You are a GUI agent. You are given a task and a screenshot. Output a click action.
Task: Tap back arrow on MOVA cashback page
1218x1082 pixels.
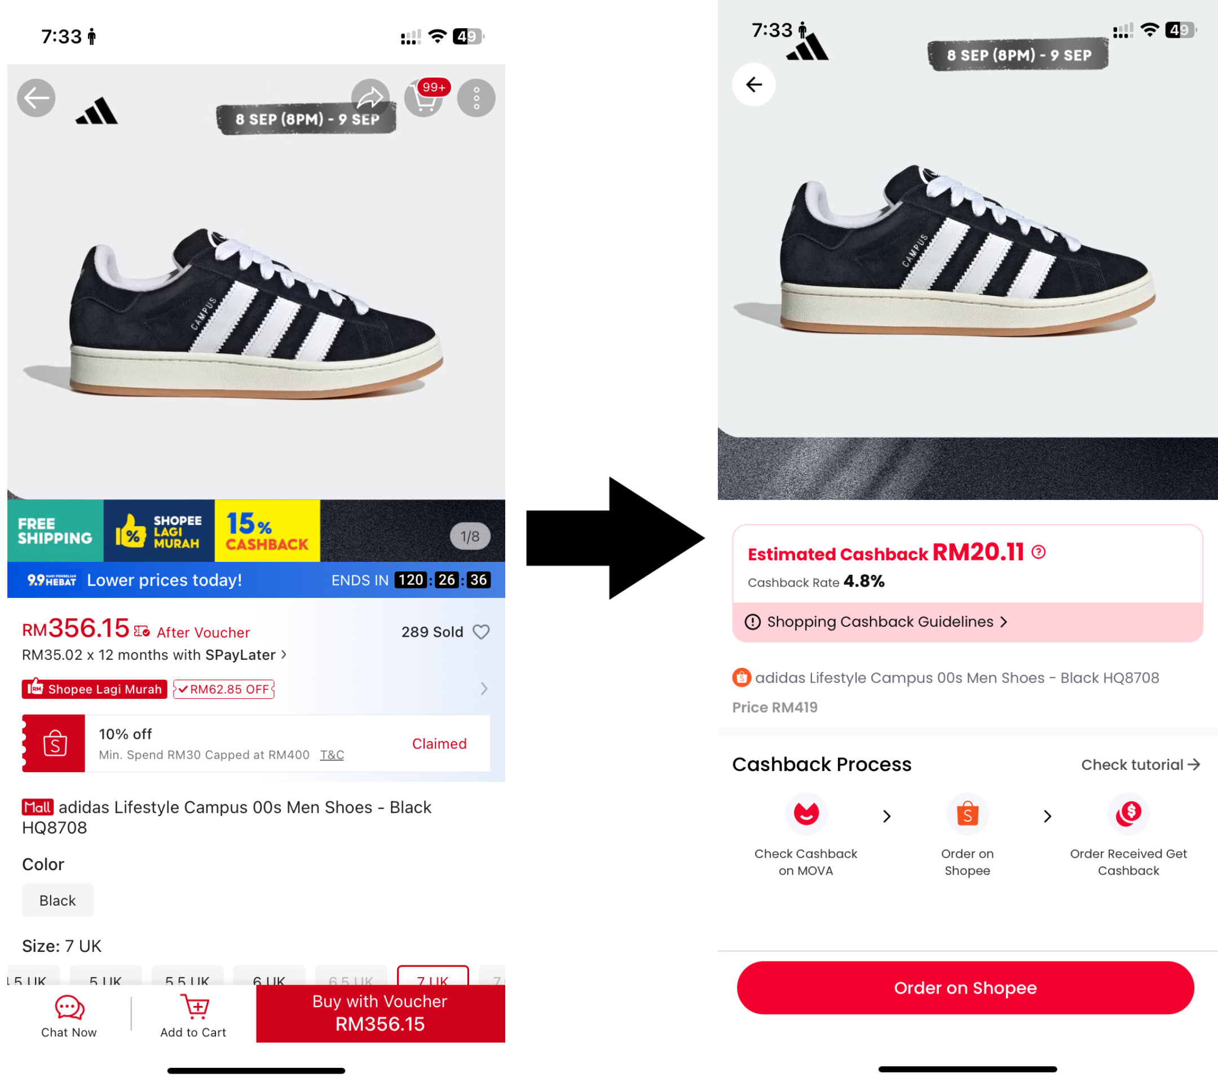point(754,85)
